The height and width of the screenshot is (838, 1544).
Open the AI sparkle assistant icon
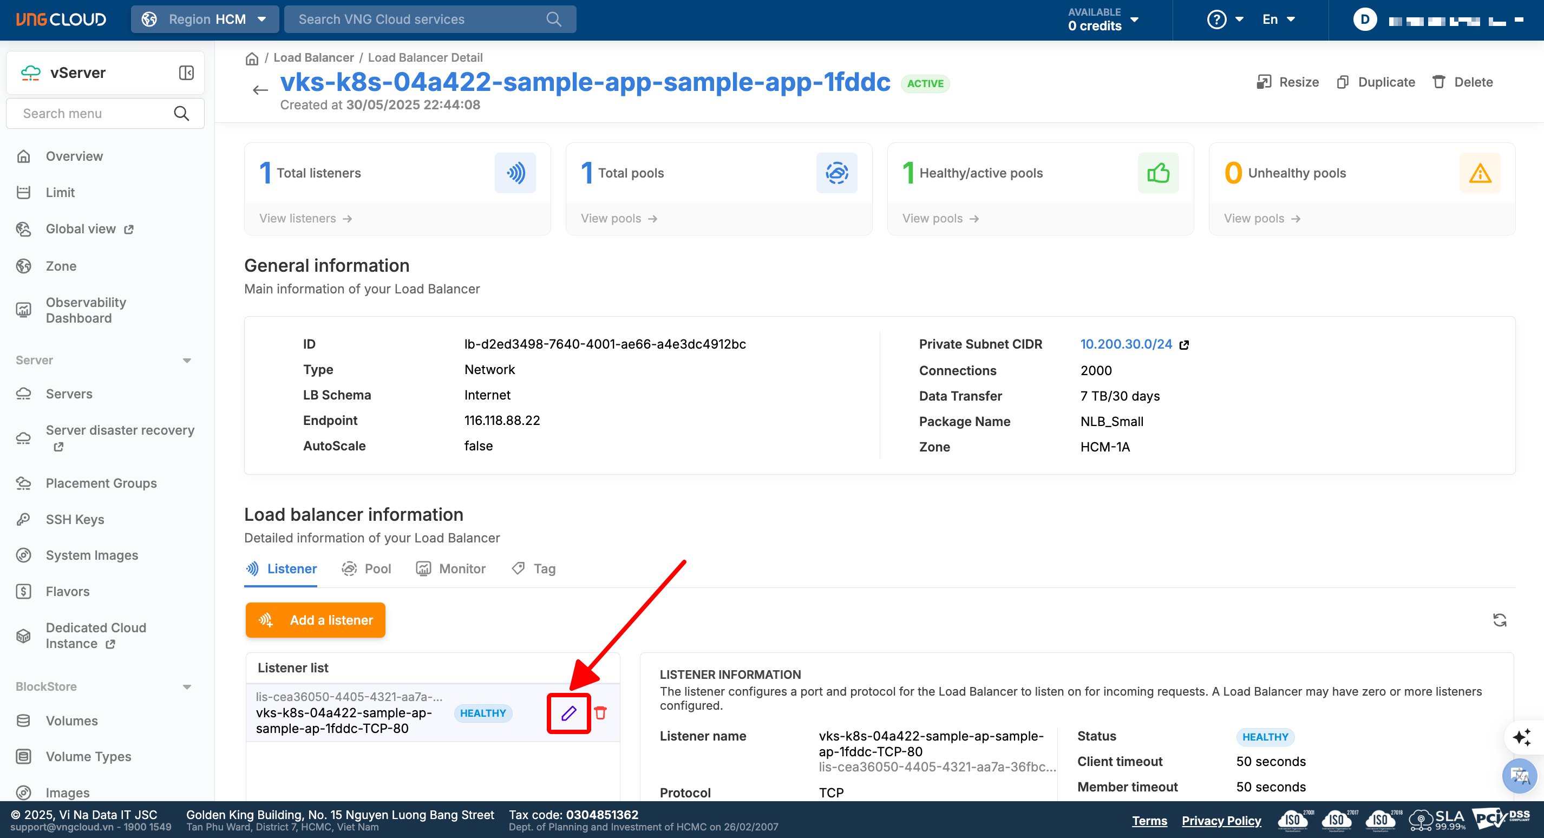coord(1521,737)
